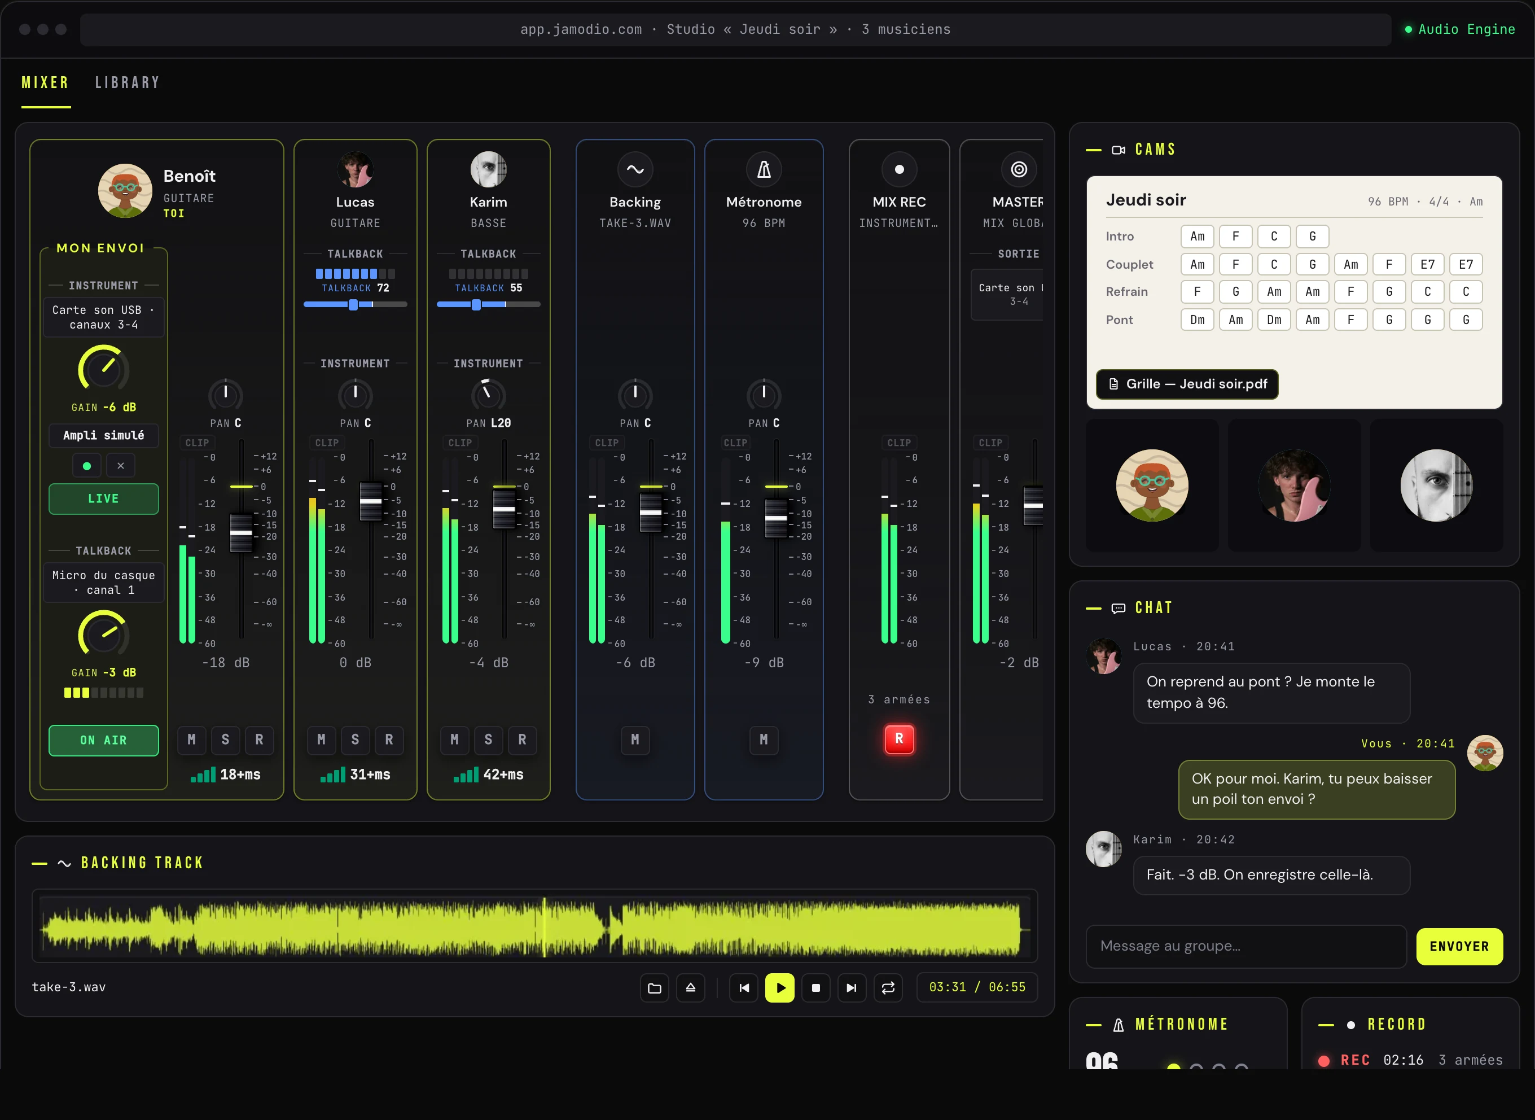
Task: Click the metronome icon in the MÉTRONOME panel
Action: [x=1118, y=1025]
